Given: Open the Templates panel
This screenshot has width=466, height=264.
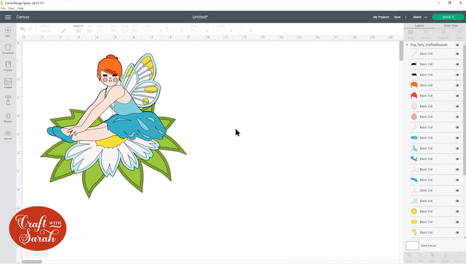Looking at the screenshot, I should 8,48.
